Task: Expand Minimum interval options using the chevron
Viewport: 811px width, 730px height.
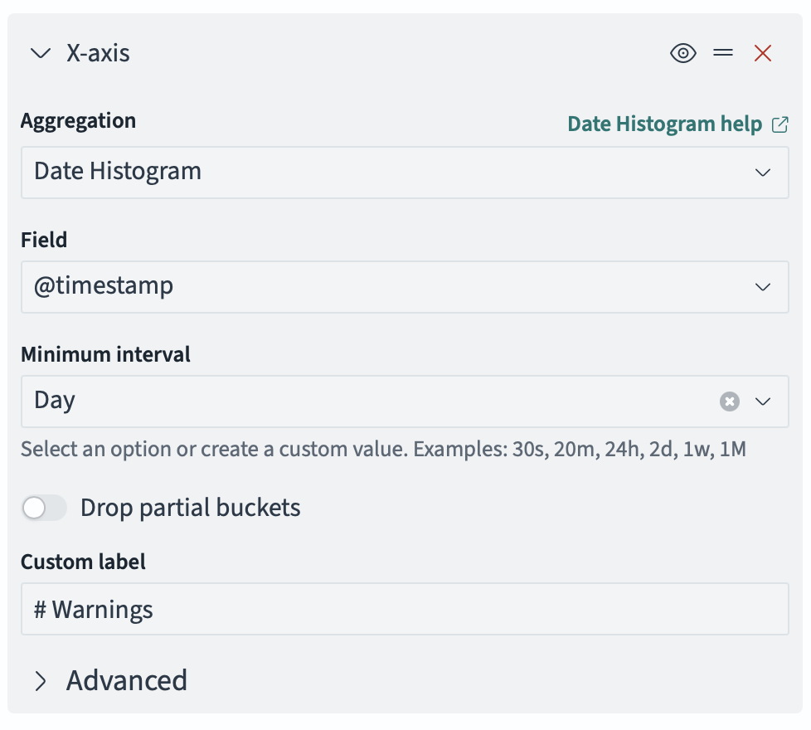Action: [x=763, y=401]
